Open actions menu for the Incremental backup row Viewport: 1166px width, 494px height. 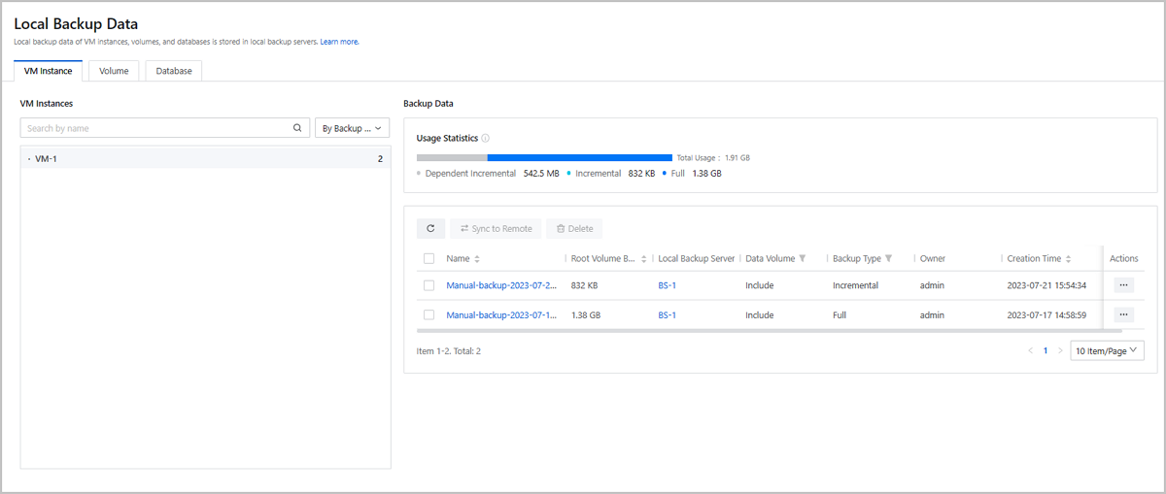point(1124,285)
